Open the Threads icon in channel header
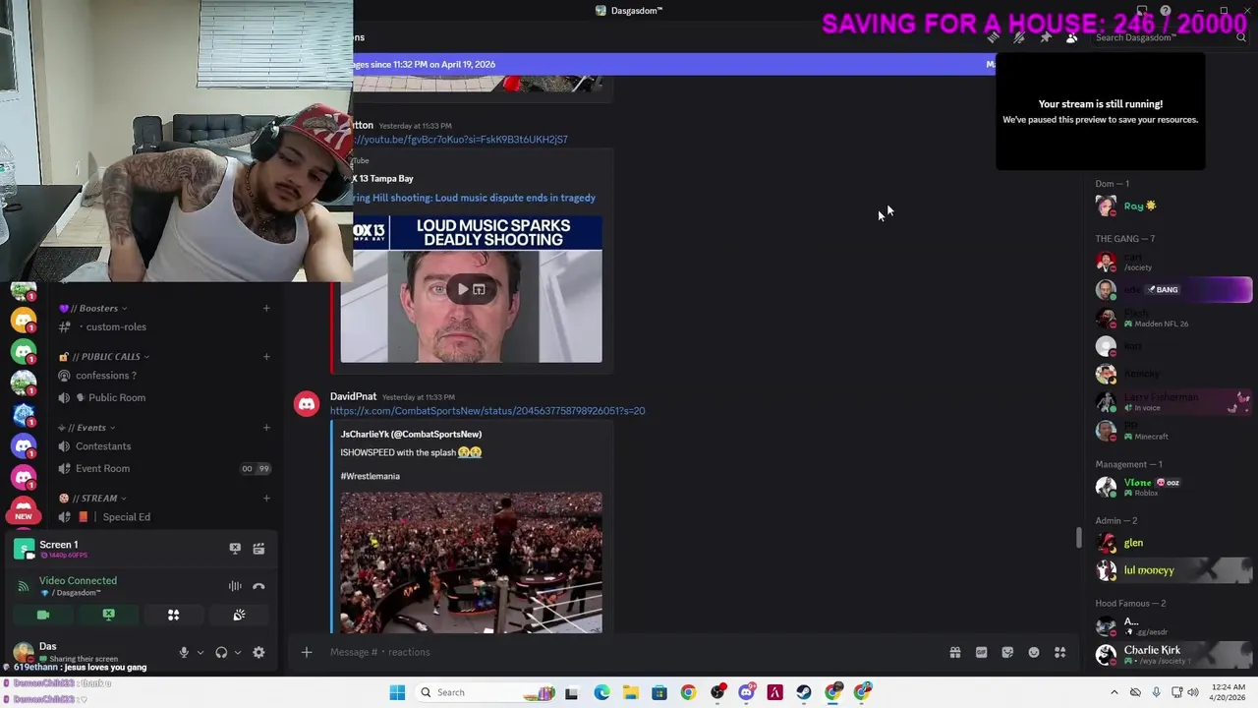Image resolution: width=1258 pixels, height=708 pixels. [x=994, y=37]
